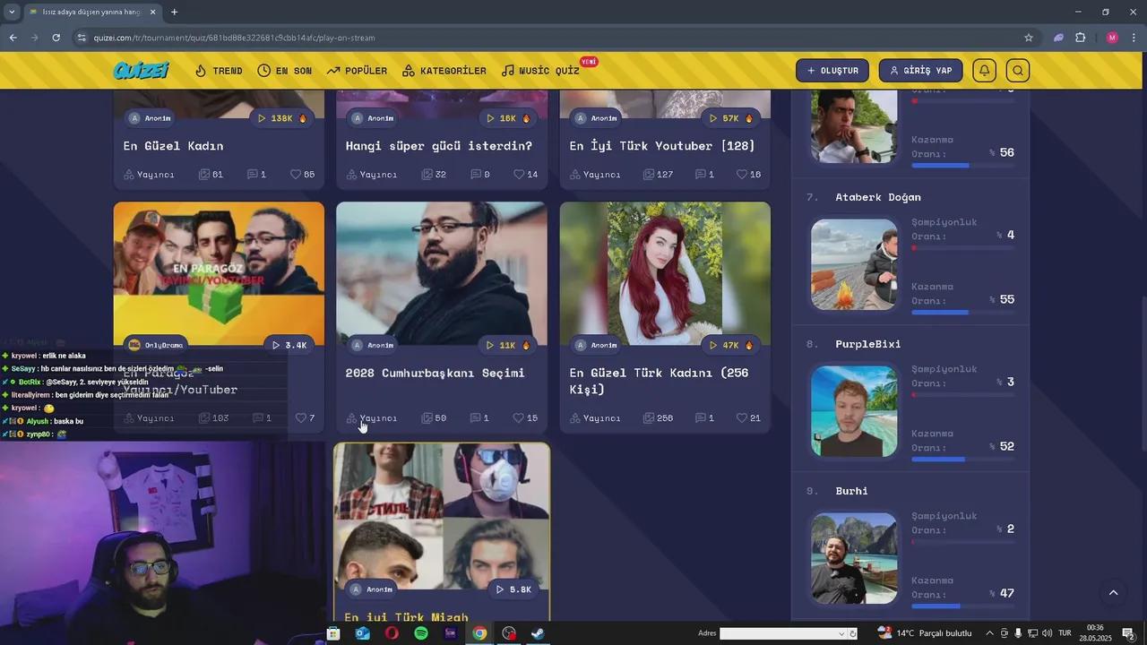Screen dimensions: 1147x645
Task: Open Ataberk Doğan ranking photo
Action: click(854, 264)
